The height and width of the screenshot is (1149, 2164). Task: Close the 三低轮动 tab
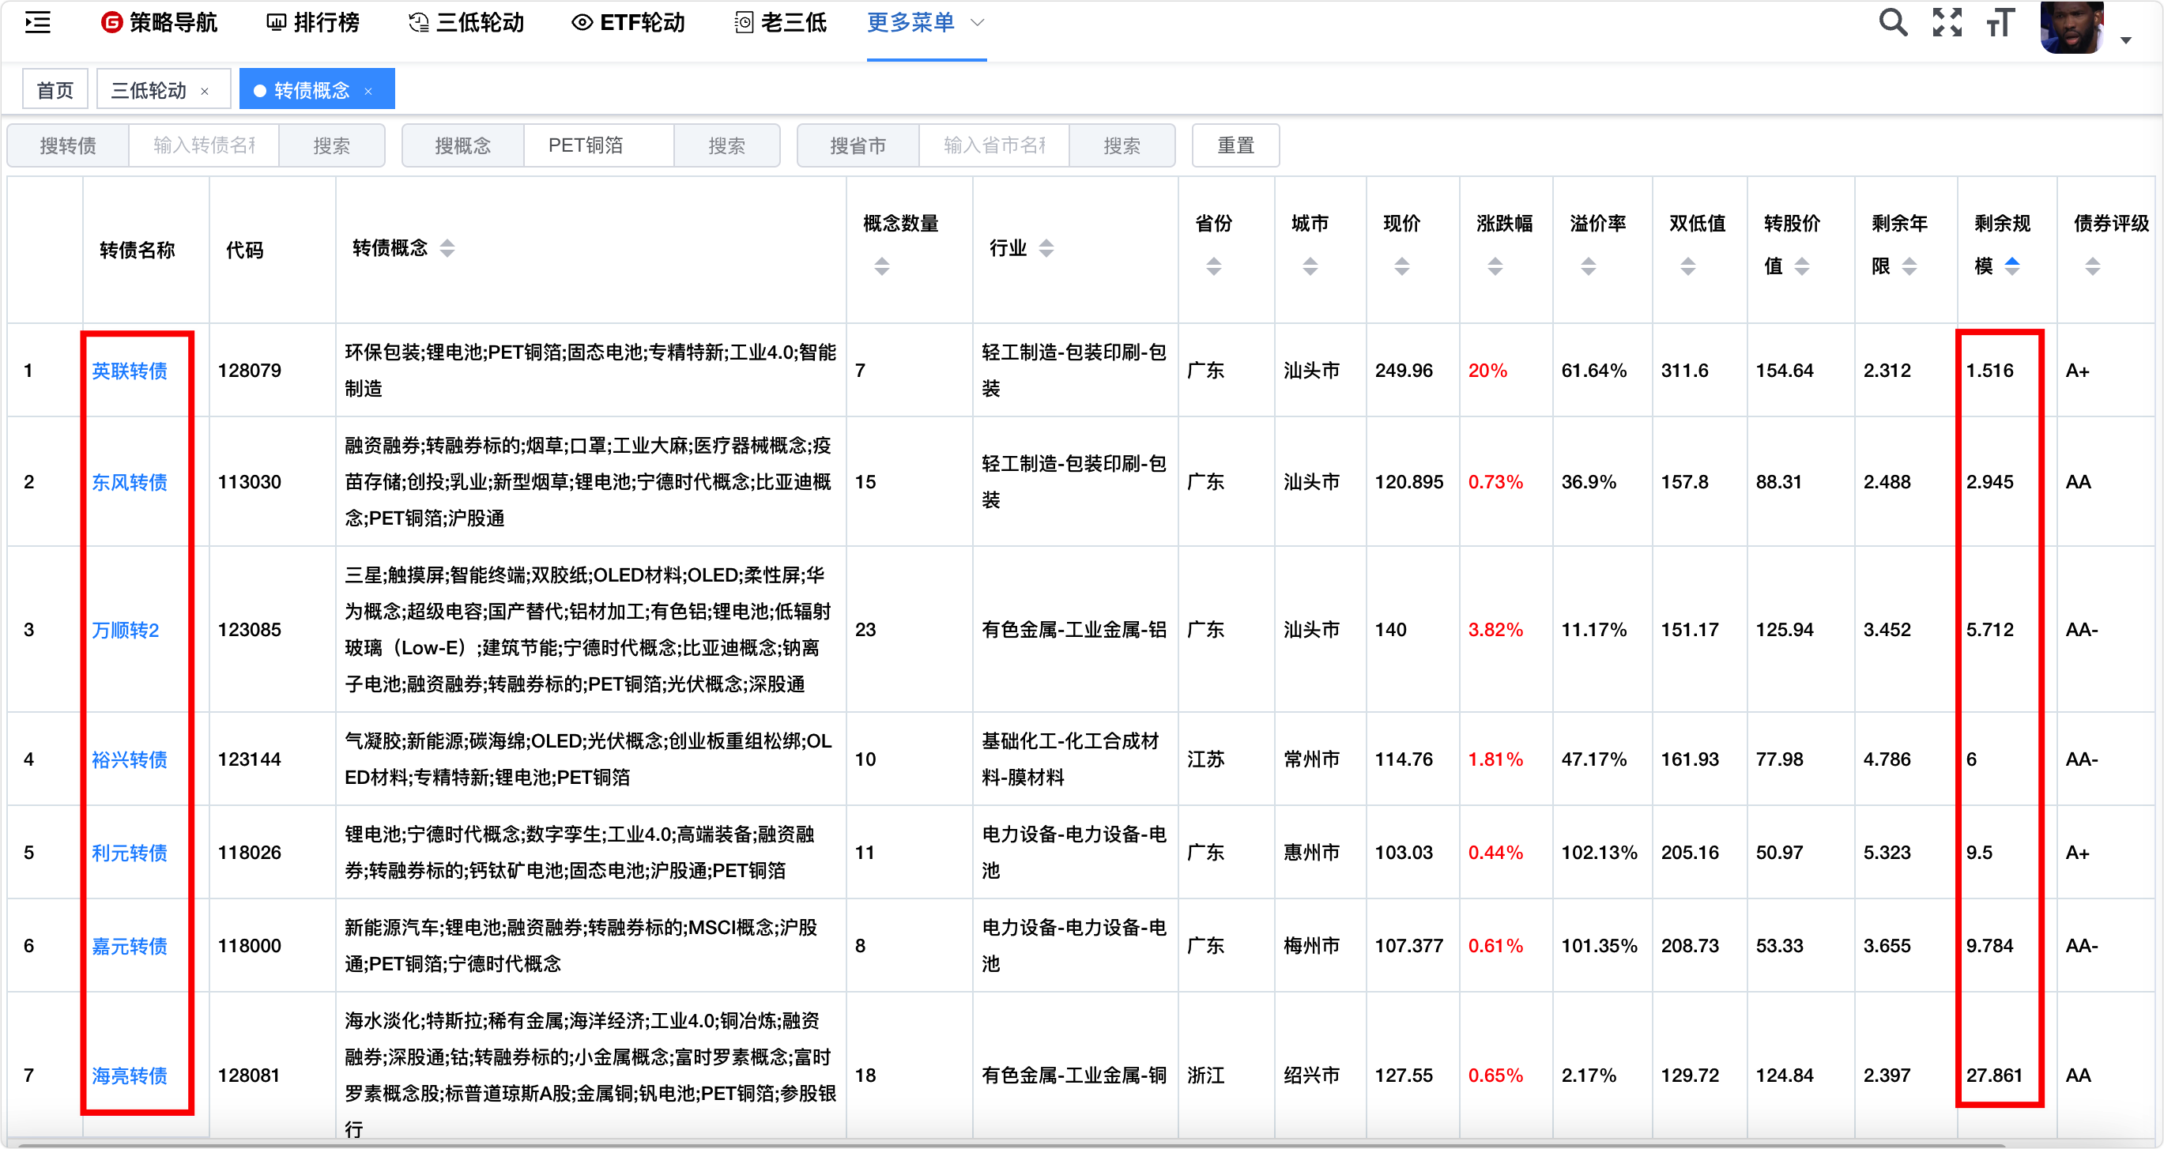[x=204, y=92]
